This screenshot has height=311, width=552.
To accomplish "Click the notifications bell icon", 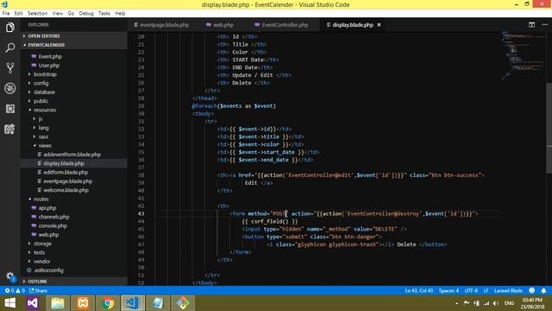I will point(543,290).
